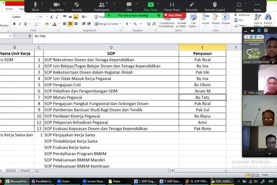Open the Merge & Center dropdown
The height and width of the screenshot is (185, 277).
pyautogui.click(x=120, y=24)
